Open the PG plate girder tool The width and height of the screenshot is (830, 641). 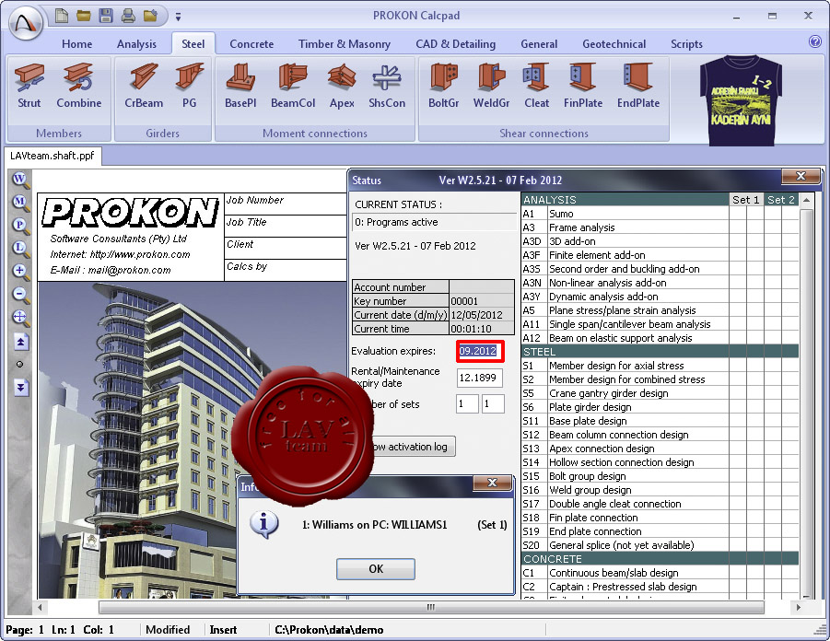point(189,86)
